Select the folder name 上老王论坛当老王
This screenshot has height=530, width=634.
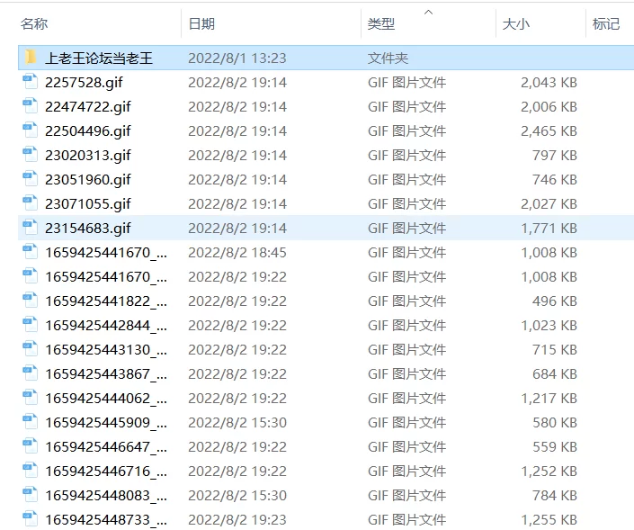tap(99, 58)
